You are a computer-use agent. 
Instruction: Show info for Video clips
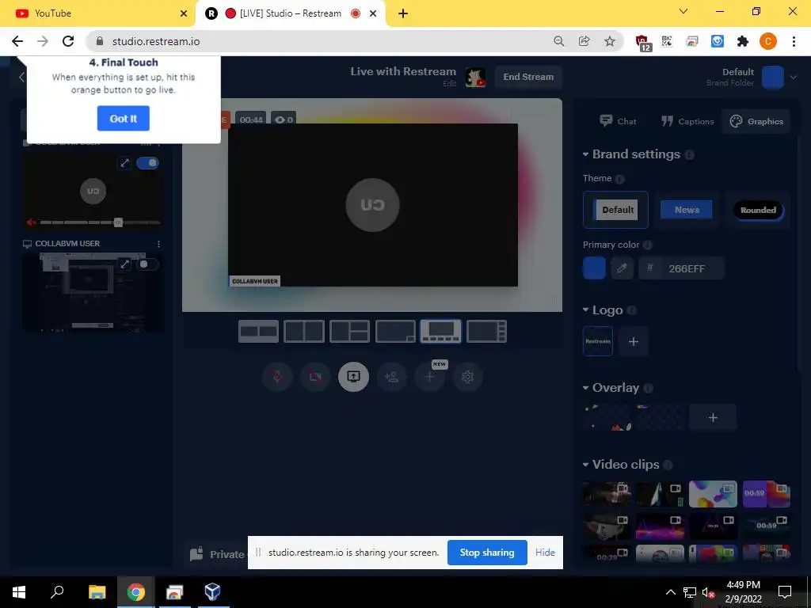tap(668, 465)
